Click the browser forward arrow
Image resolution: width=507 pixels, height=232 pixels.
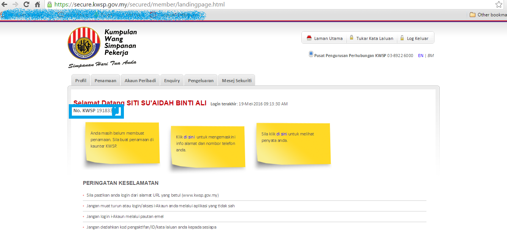(16, 5)
